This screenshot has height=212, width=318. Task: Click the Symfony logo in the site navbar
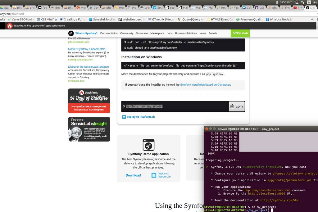[71, 33]
